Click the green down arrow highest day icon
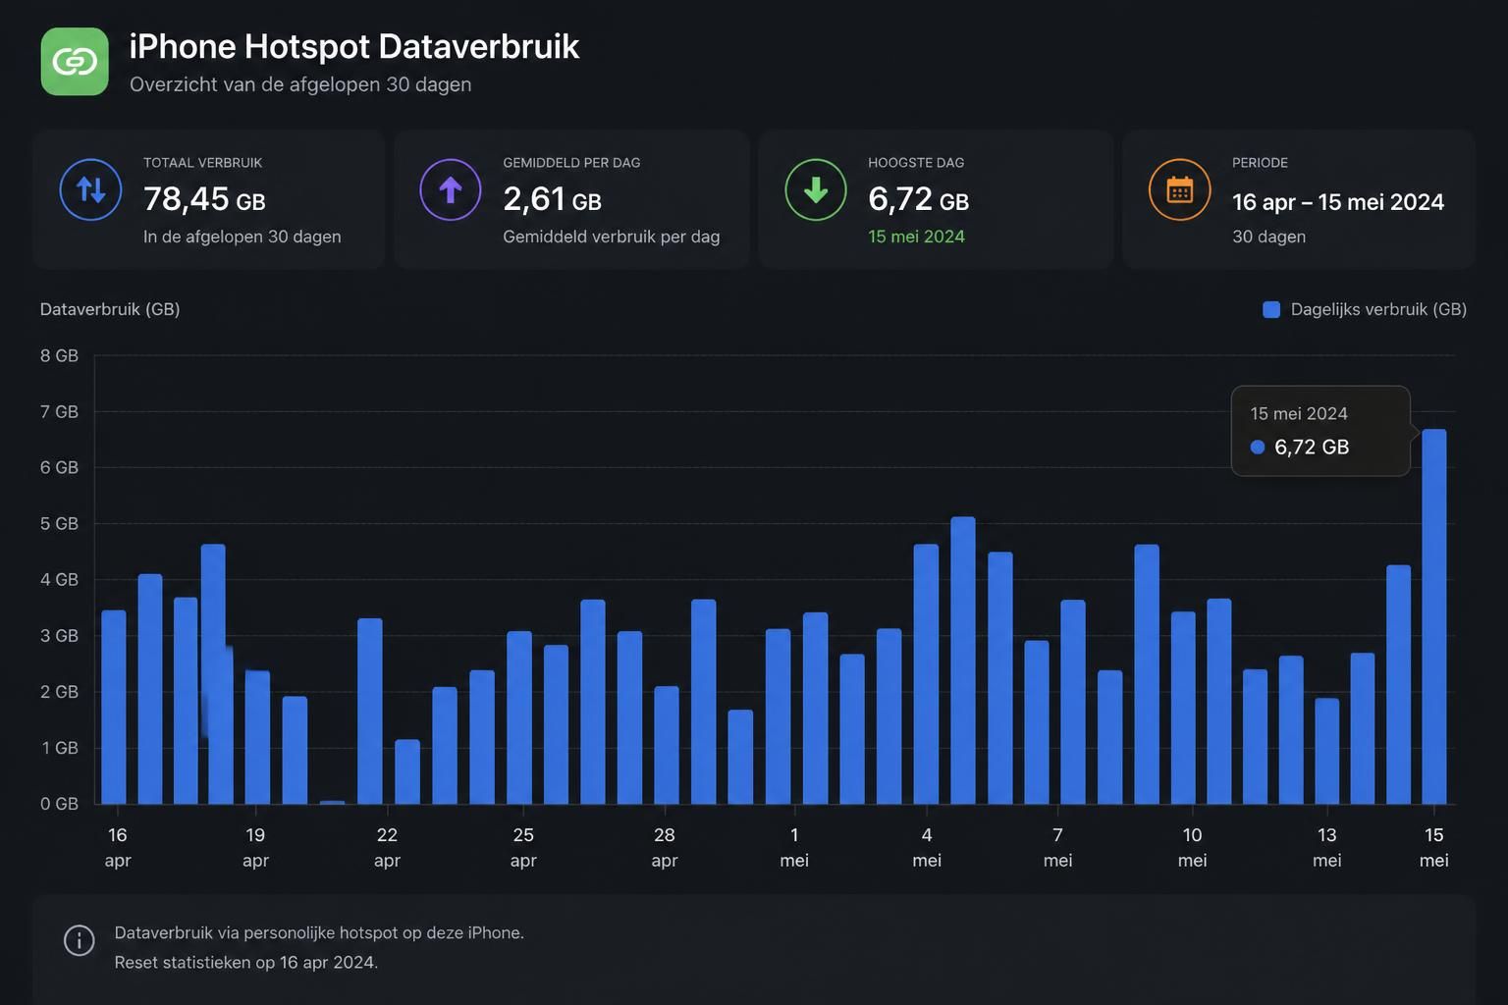This screenshot has width=1508, height=1005. pyautogui.click(x=816, y=189)
